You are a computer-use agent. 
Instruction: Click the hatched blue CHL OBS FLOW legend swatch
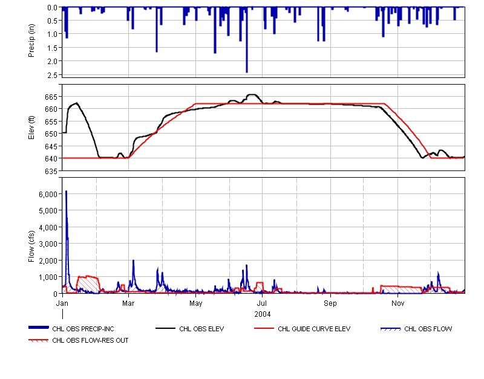pyautogui.click(x=390, y=329)
